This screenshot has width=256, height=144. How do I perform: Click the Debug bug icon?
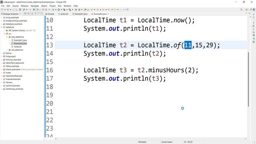click(53, 10)
